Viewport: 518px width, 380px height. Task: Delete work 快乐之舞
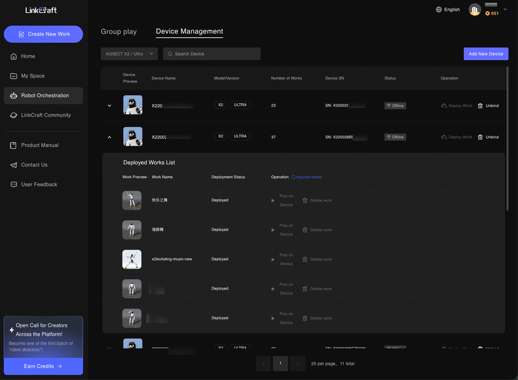coord(317,200)
